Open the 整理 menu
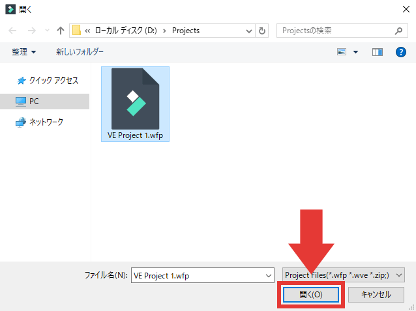The image size is (416, 311). (x=23, y=51)
